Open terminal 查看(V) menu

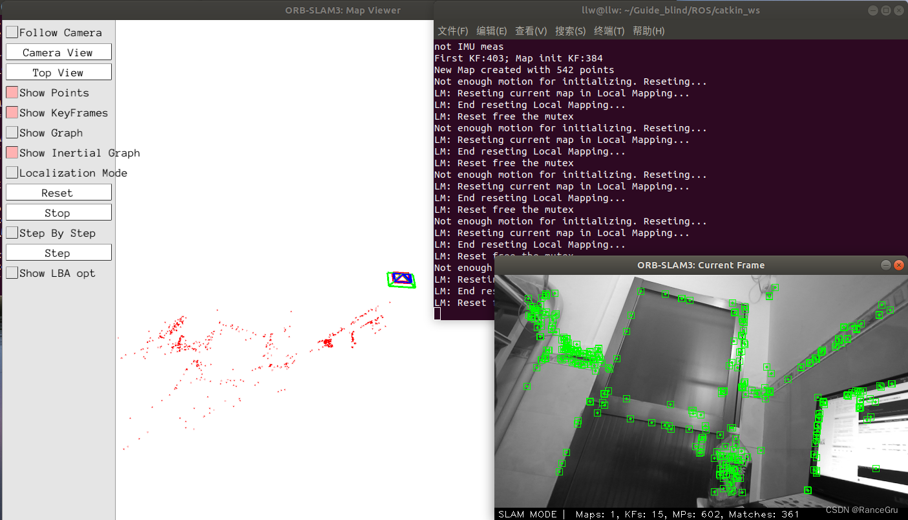tap(531, 31)
